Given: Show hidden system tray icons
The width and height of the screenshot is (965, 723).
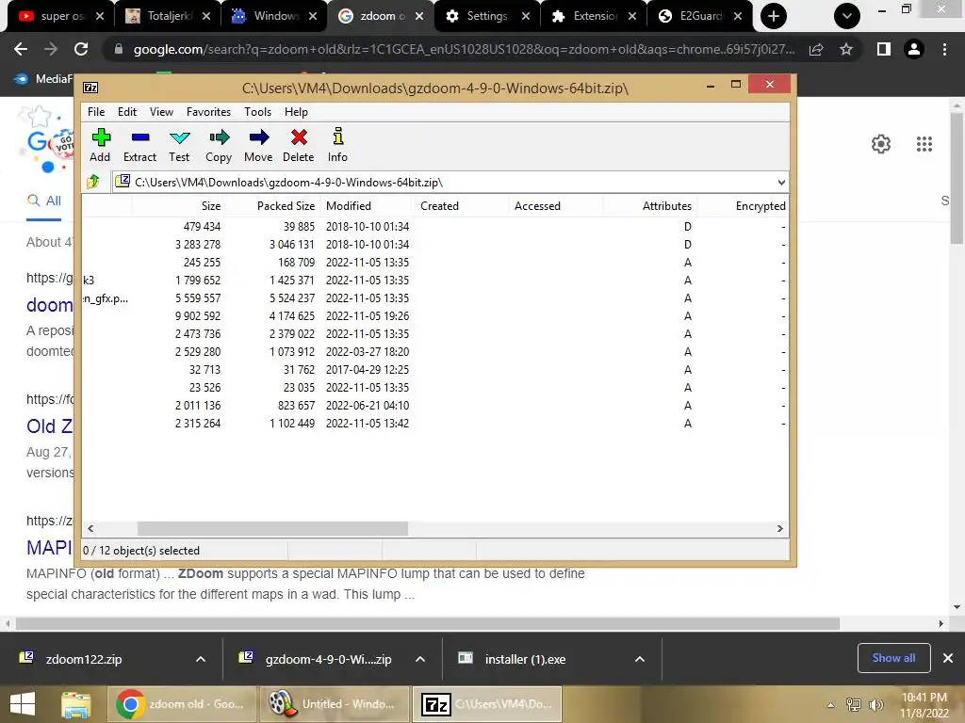Looking at the screenshot, I should 831,705.
